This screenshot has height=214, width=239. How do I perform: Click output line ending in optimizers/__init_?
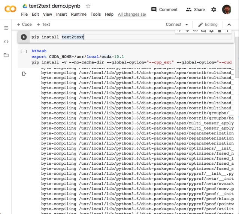(137, 148)
